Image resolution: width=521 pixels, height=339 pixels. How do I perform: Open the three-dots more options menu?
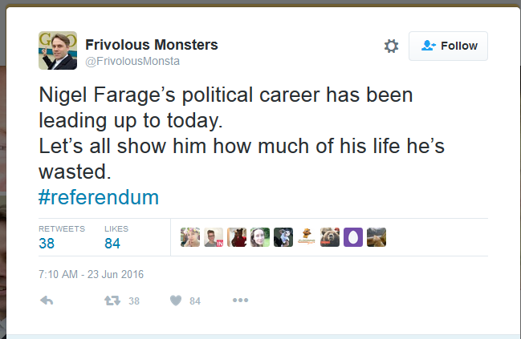click(240, 301)
